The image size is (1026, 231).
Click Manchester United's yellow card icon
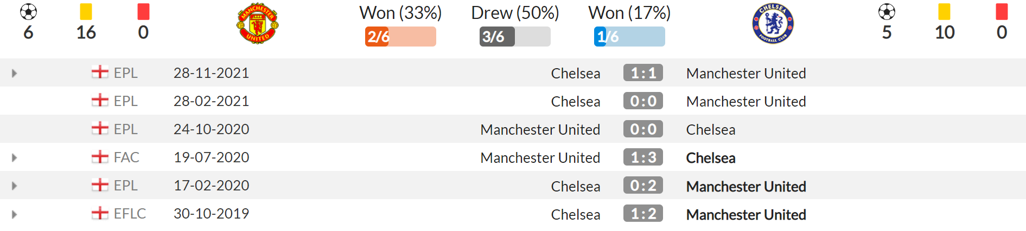coord(86,12)
